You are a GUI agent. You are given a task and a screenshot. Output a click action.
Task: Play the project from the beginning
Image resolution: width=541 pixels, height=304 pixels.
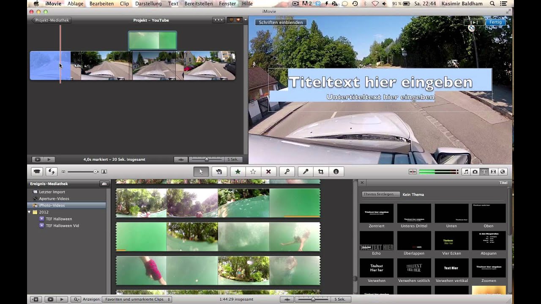pyautogui.click(x=49, y=160)
